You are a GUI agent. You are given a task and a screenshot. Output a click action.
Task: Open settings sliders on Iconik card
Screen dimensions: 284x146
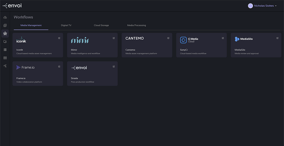[59, 38]
